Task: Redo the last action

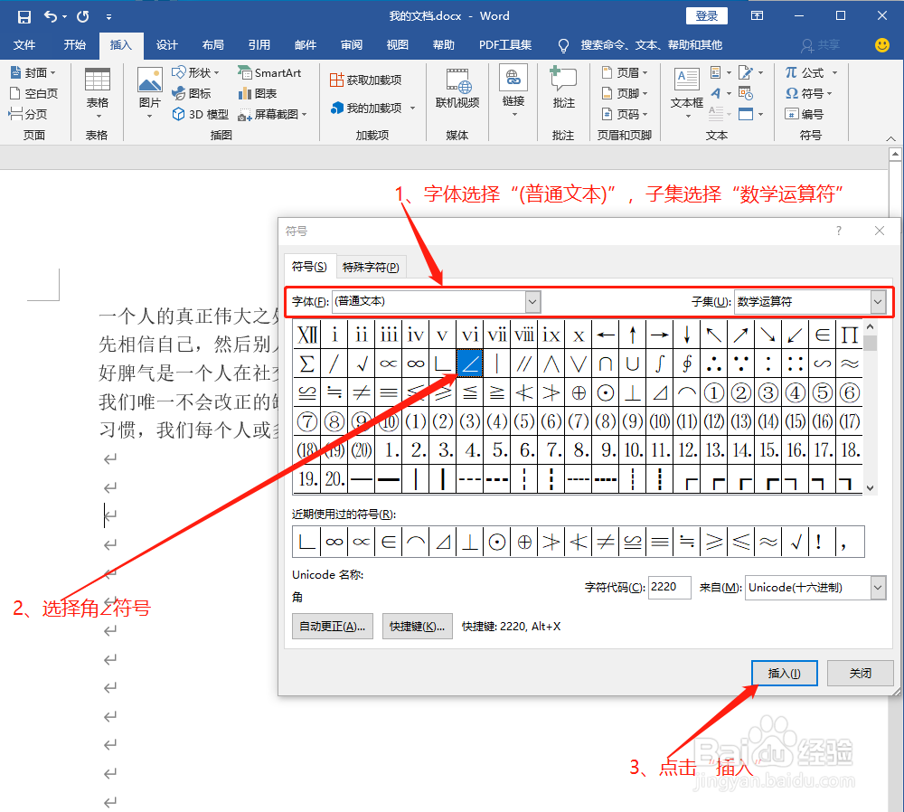Action: coord(83,16)
